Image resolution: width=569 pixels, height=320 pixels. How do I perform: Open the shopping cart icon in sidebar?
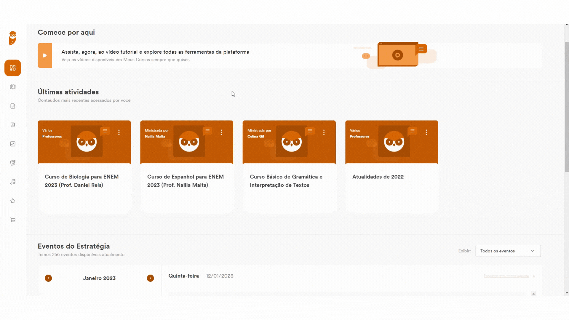[x=13, y=220]
